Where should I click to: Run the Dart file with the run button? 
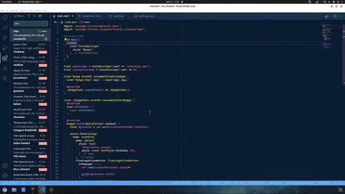point(327,16)
